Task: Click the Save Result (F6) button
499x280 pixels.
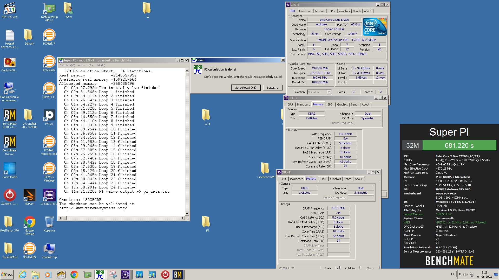Action: [x=246, y=88]
